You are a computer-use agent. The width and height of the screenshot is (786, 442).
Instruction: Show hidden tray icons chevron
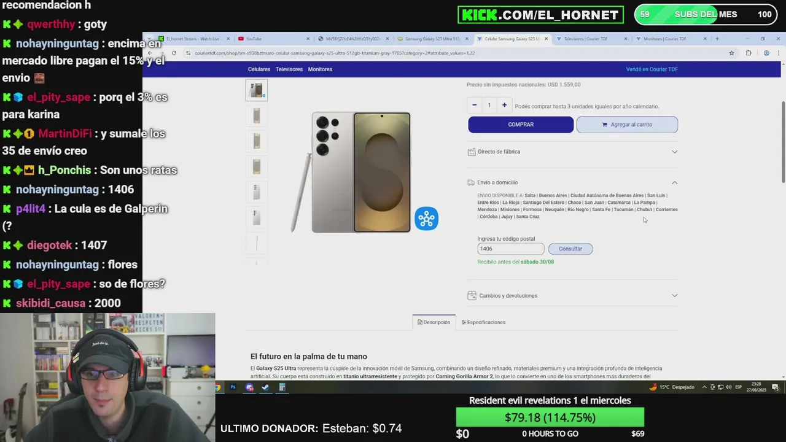point(704,387)
